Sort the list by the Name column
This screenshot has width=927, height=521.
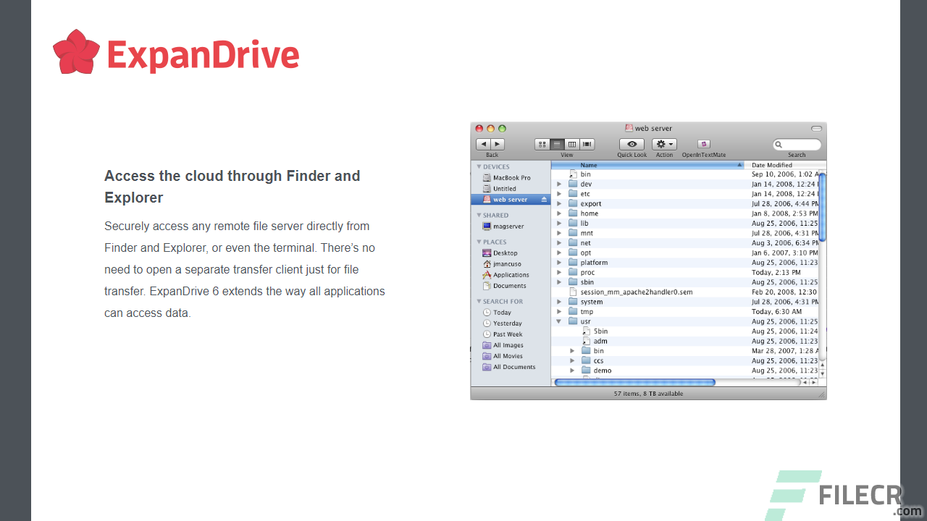(x=648, y=165)
